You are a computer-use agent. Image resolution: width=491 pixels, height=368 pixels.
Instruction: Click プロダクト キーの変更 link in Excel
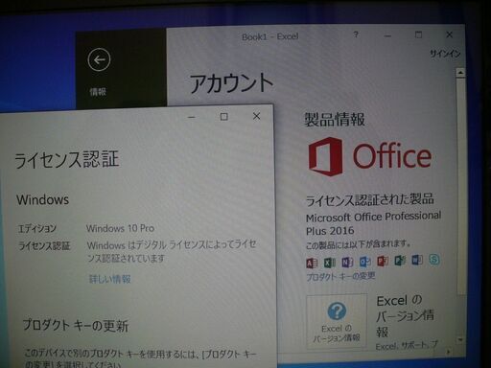pos(340,276)
